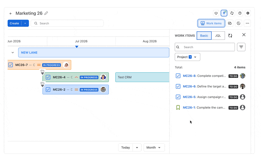Open presentation mode monitor icon
Image resolution: width=261 pixels, height=161 pixels.
pos(216,13)
